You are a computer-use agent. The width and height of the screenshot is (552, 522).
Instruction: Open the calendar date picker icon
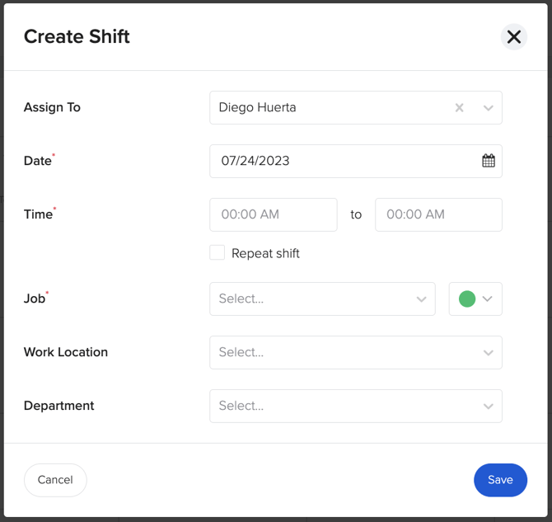489,161
